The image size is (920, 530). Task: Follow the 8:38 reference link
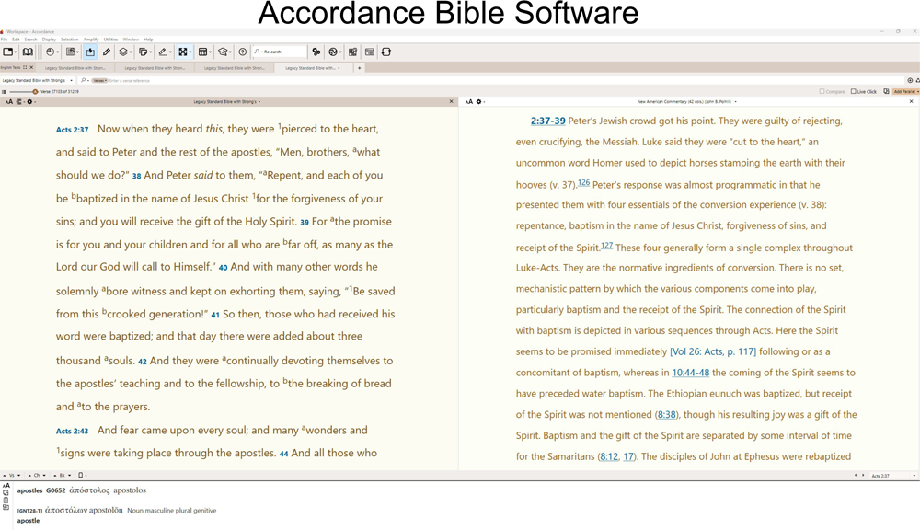coord(666,414)
